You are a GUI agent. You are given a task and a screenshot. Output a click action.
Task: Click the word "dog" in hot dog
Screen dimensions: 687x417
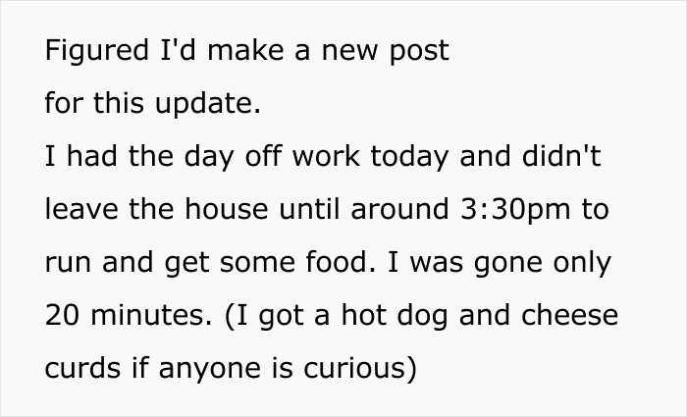(x=423, y=316)
